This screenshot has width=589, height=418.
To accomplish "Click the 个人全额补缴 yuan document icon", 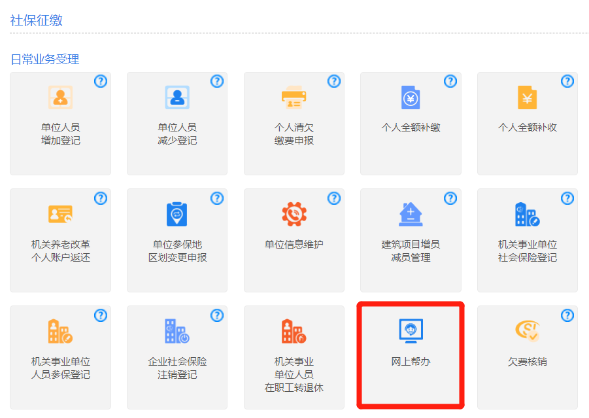I will pos(411,98).
